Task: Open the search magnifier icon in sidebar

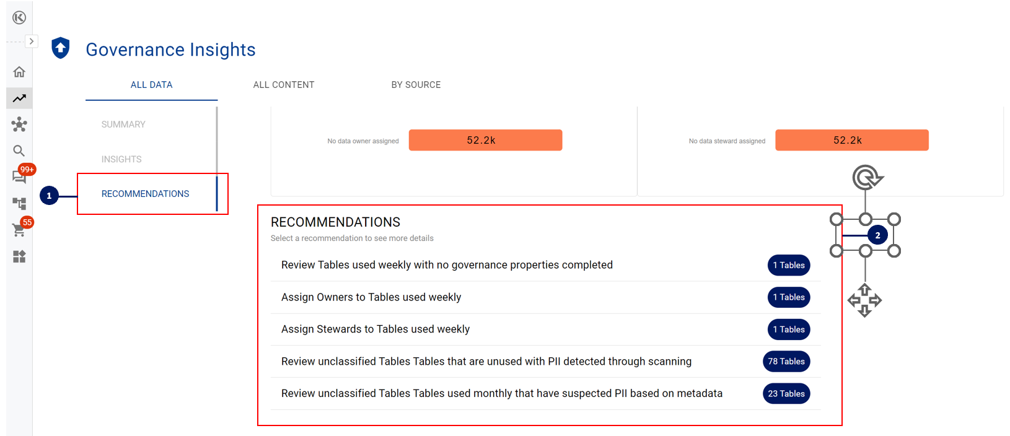Action: coord(19,150)
